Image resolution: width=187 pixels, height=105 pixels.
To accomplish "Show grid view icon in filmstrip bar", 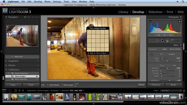I will pos(15,90).
